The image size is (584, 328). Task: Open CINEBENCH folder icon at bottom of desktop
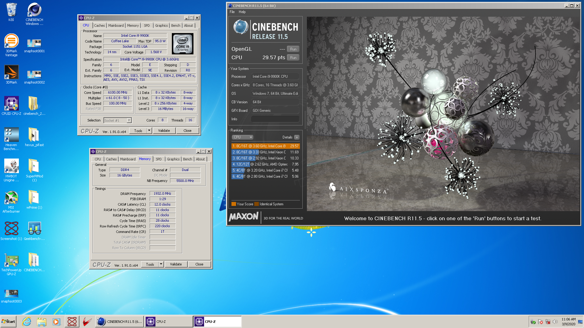coord(34,262)
